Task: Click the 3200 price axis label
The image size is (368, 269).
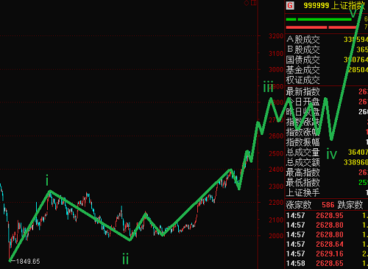Action: coord(276,36)
